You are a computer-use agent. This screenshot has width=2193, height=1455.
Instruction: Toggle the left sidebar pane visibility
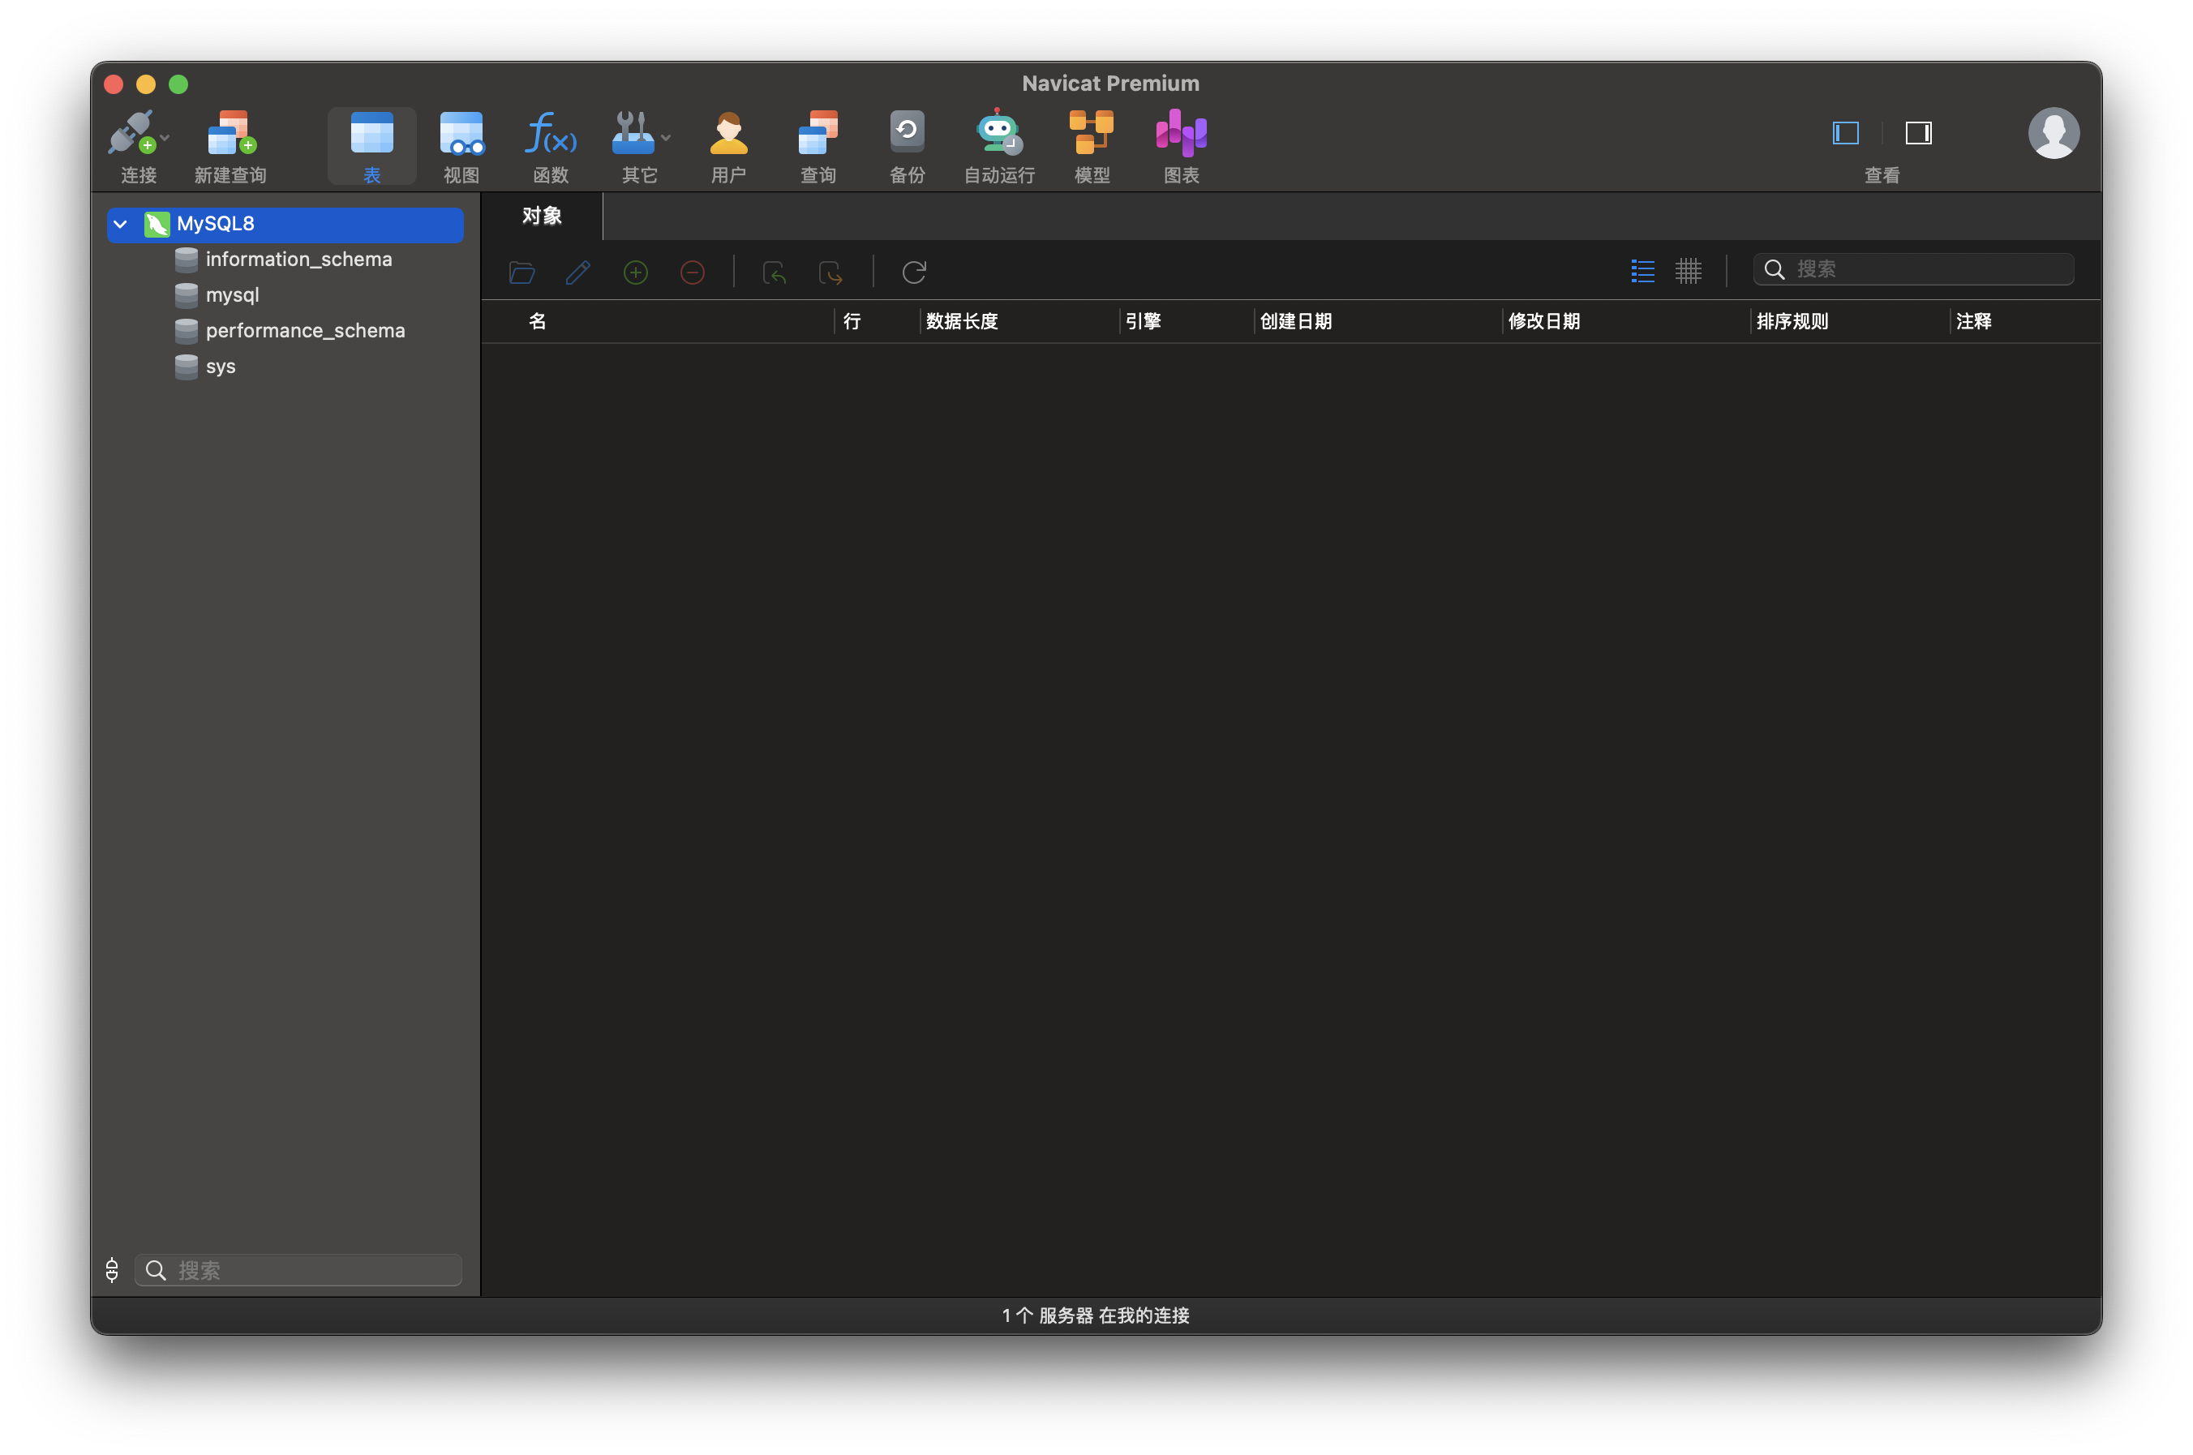click(1845, 133)
